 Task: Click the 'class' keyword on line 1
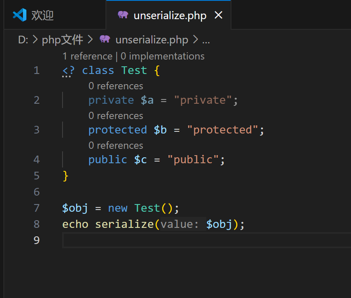click(98, 71)
